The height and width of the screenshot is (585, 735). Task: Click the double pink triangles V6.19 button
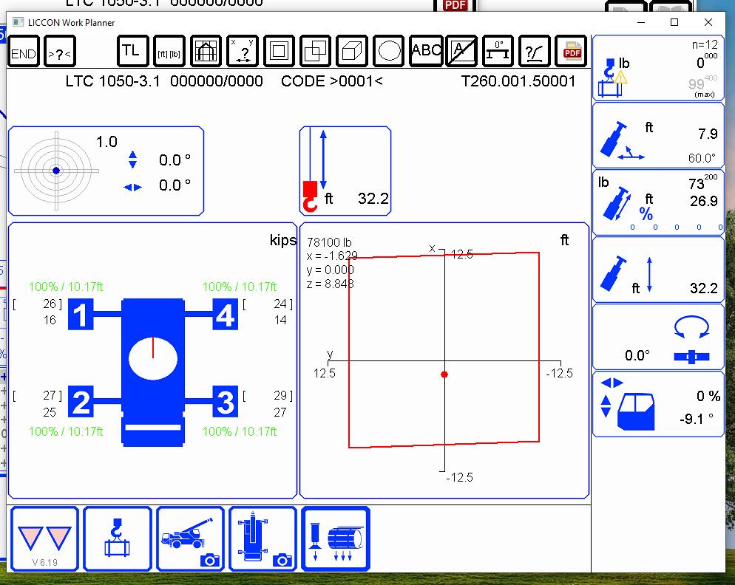click(44, 539)
